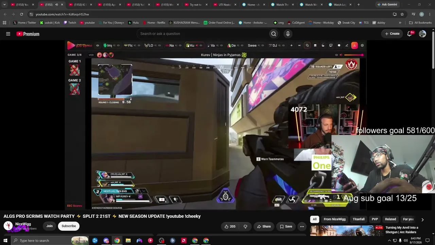Open the volume tray icon
Viewport: 435px width, 245px height.
click(x=405, y=241)
